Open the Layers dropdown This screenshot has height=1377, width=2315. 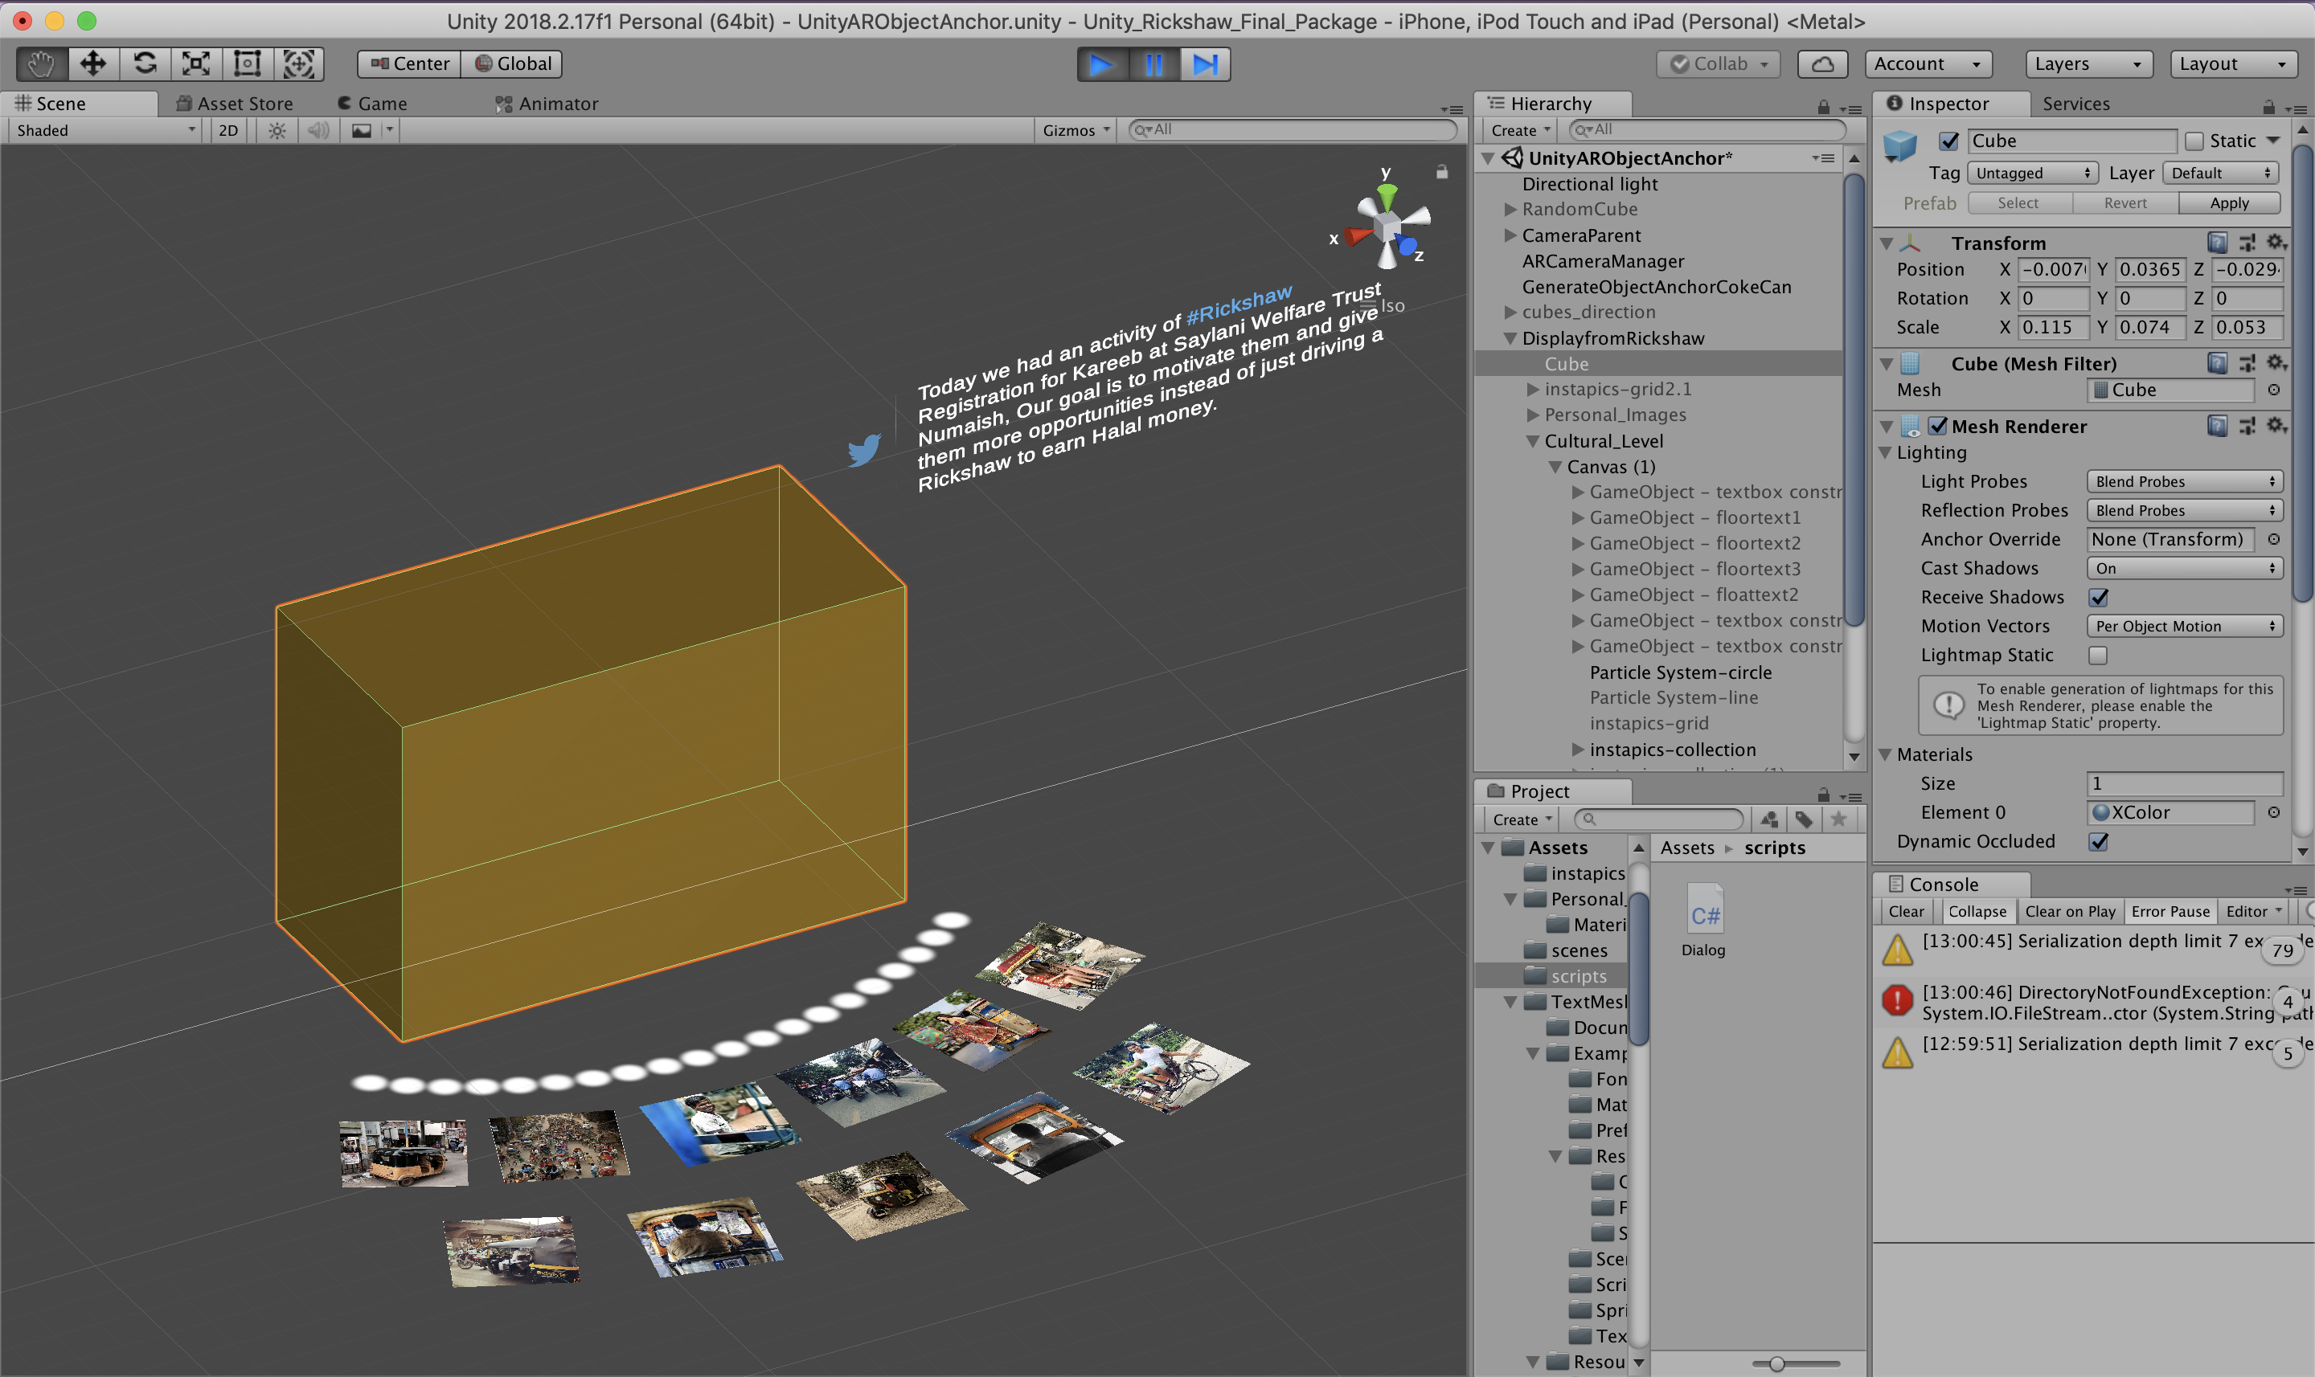point(2088,64)
